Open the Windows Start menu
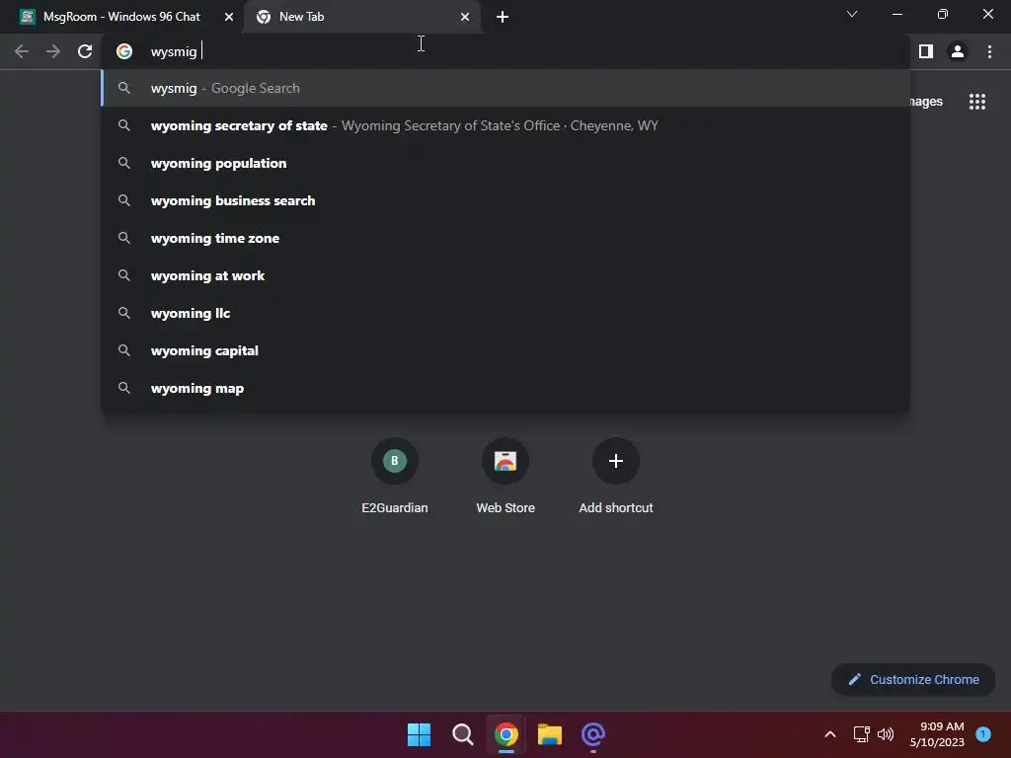 click(x=419, y=734)
